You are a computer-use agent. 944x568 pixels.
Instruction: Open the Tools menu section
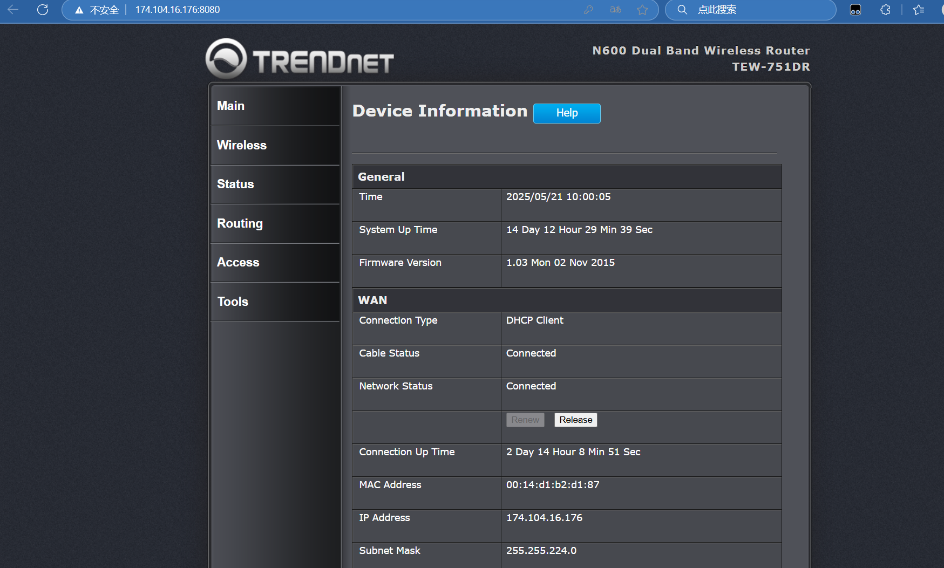click(275, 302)
